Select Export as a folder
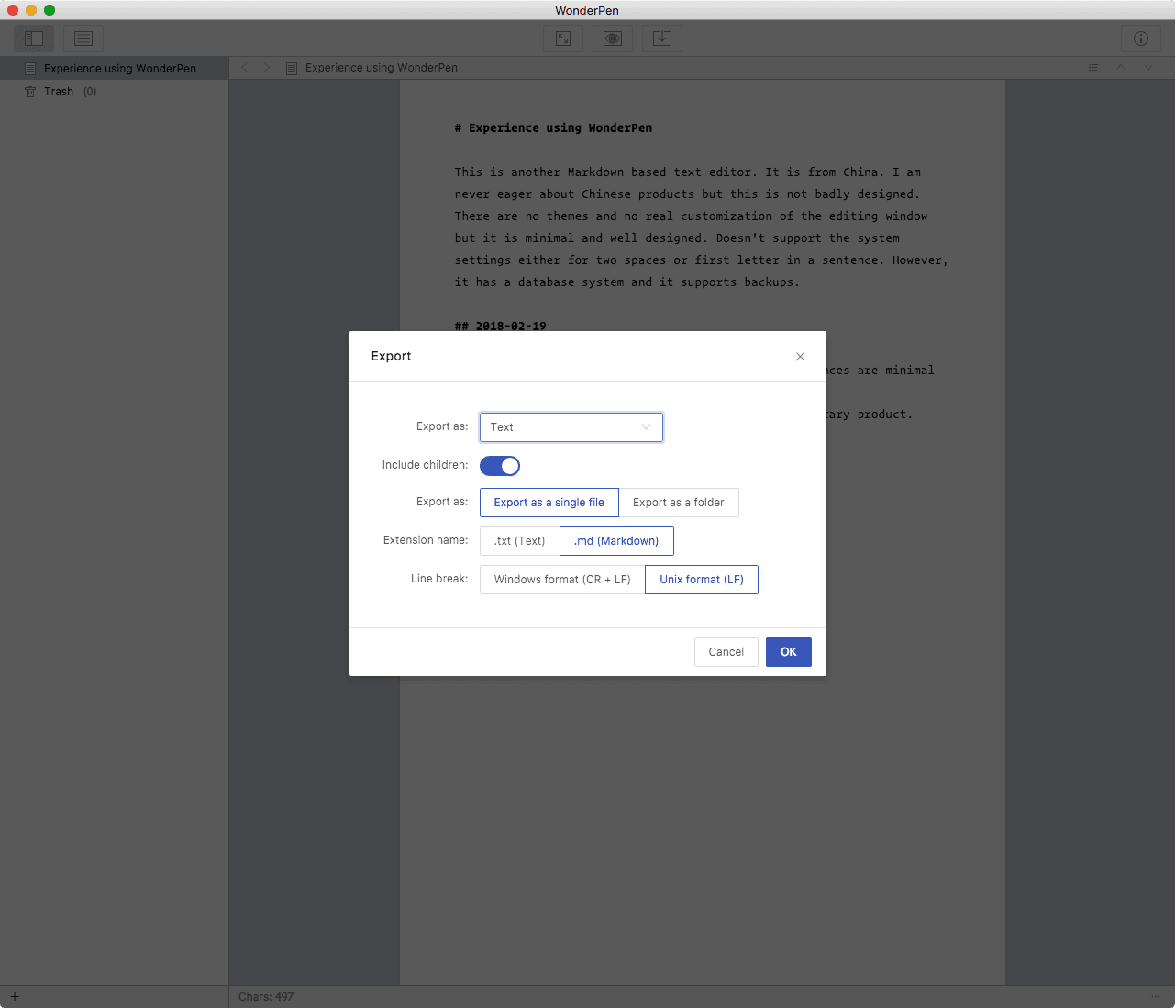 [x=679, y=503]
